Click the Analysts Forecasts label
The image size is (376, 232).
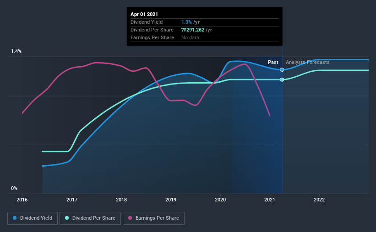click(307, 62)
